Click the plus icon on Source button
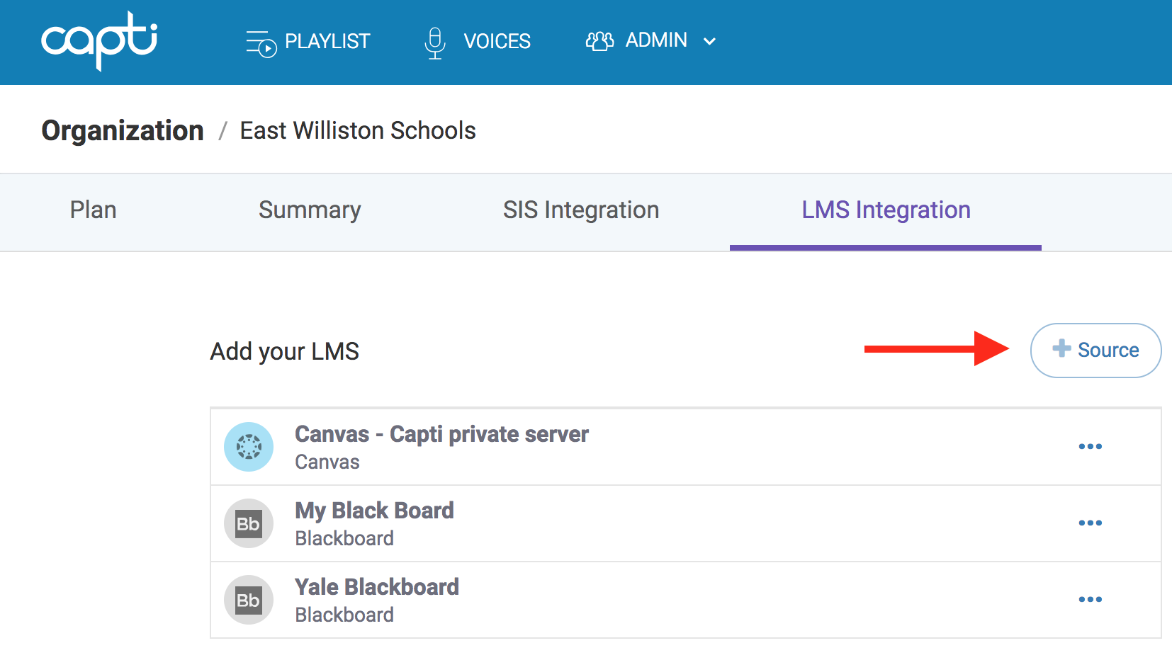 1061,348
